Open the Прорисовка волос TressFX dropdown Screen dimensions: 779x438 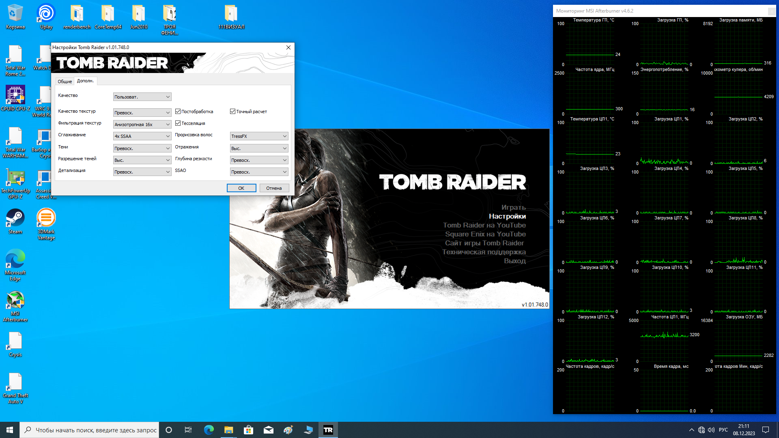259,136
